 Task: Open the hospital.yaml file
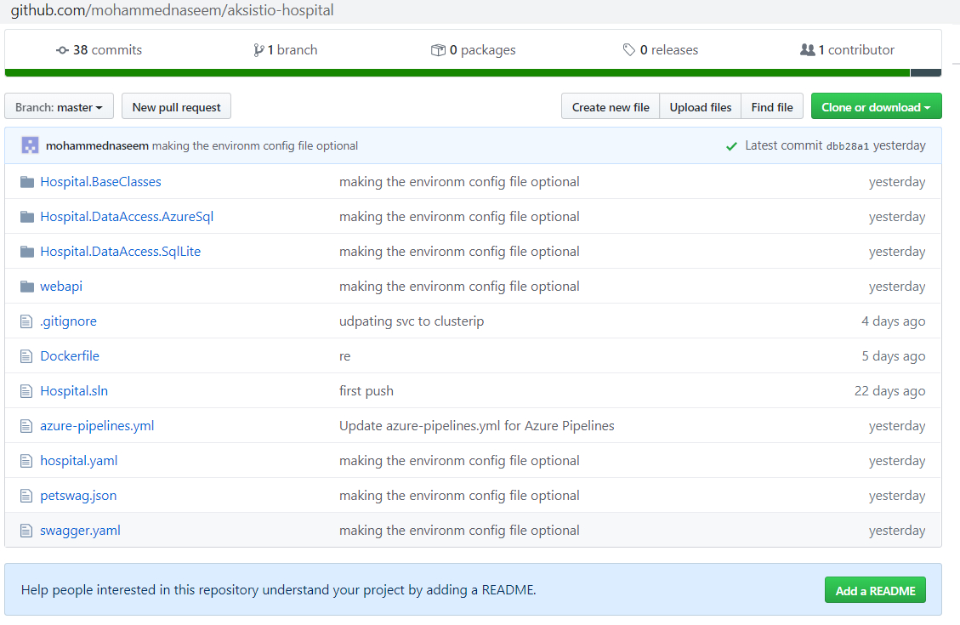click(x=79, y=461)
